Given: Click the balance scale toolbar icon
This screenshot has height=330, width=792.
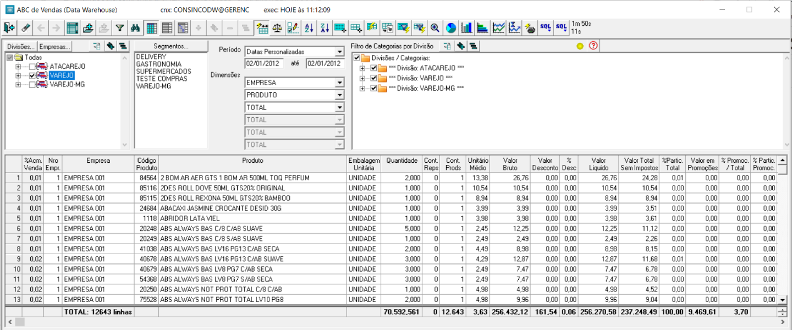Looking at the screenshot, I should (x=278, y=28).
